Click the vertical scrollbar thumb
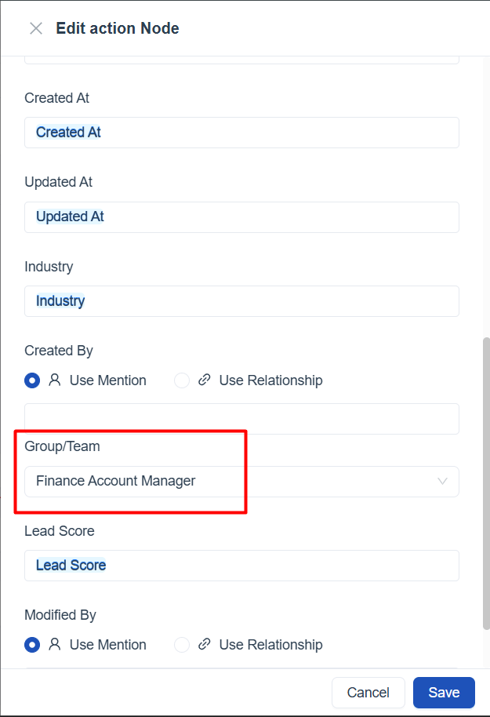 click(485, 479)
